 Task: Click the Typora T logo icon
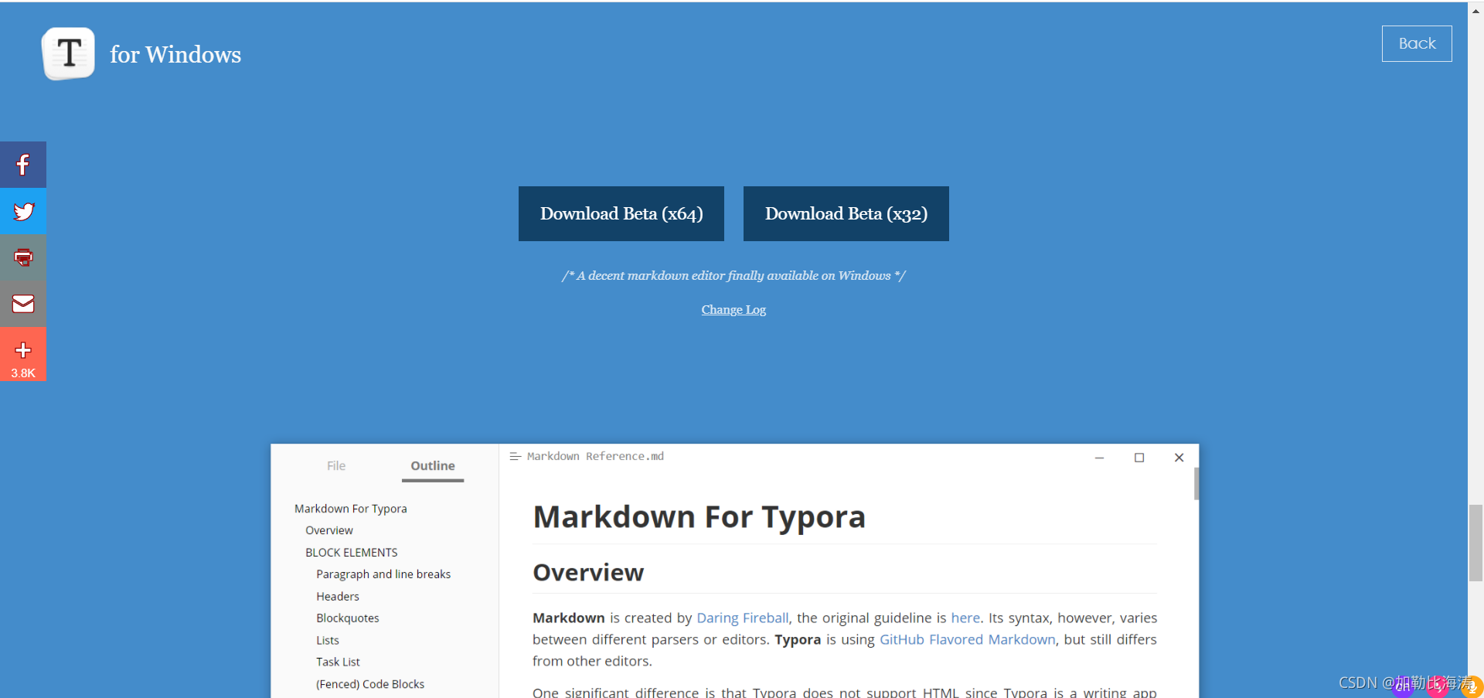(x=69, y=53)
